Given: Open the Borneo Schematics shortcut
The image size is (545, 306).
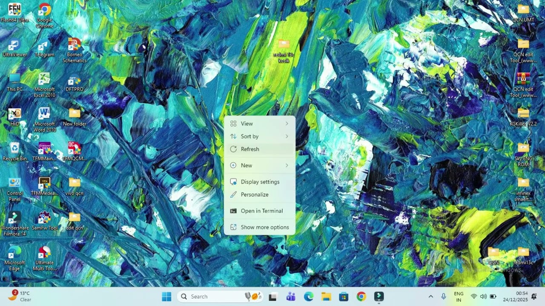Looking at the screenshot, I should click(x=75, y=50).
